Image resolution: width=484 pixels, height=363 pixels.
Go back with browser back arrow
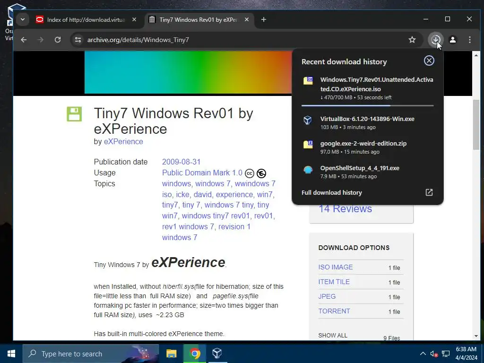(24, 40)
